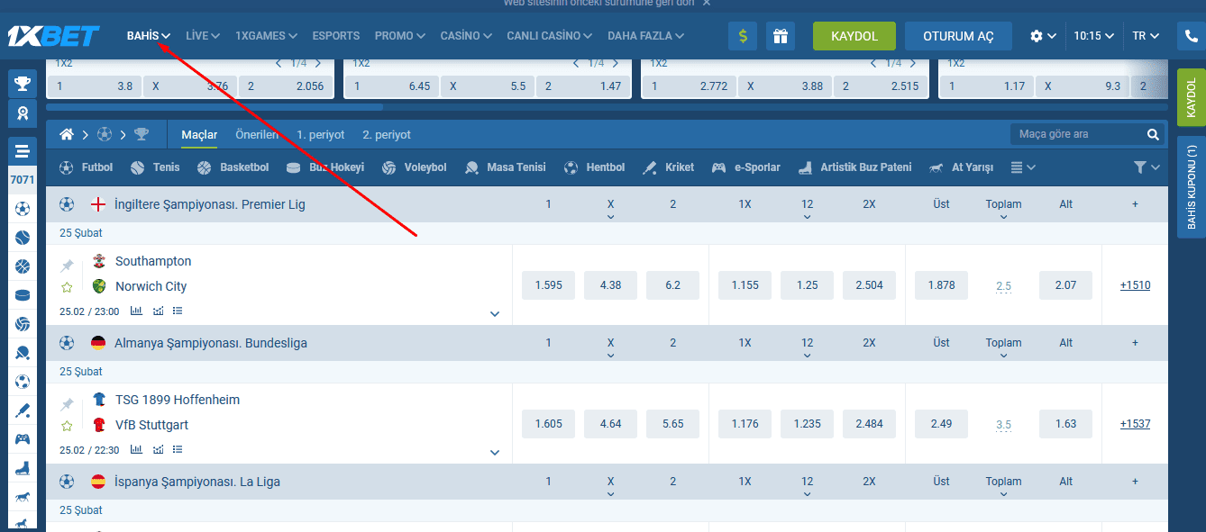Close the top notification banner
Viewport: 1206px width, 532px height.
[x=707, y=3]
